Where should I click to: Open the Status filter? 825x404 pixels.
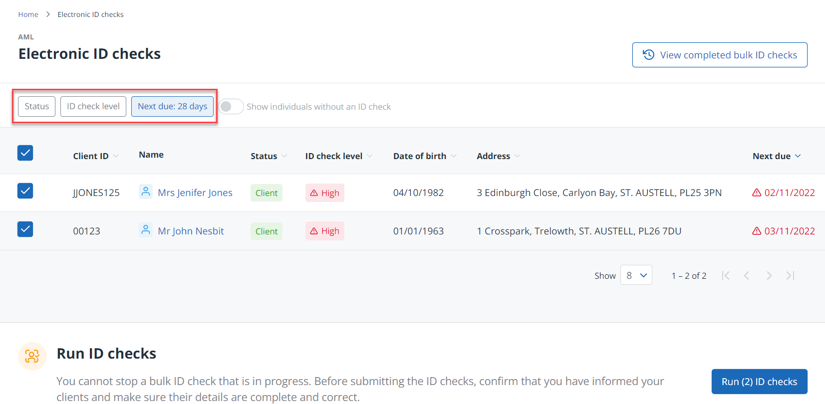37,107
